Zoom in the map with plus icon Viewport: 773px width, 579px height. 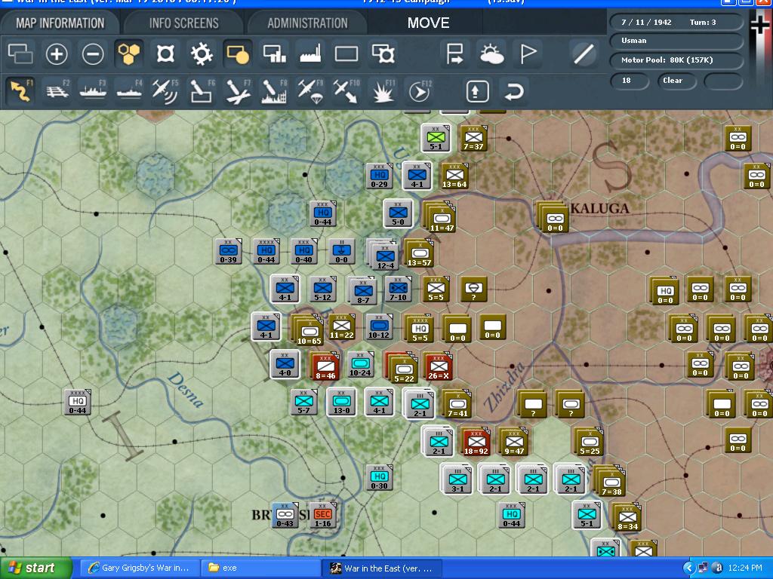tap(57, 54)
